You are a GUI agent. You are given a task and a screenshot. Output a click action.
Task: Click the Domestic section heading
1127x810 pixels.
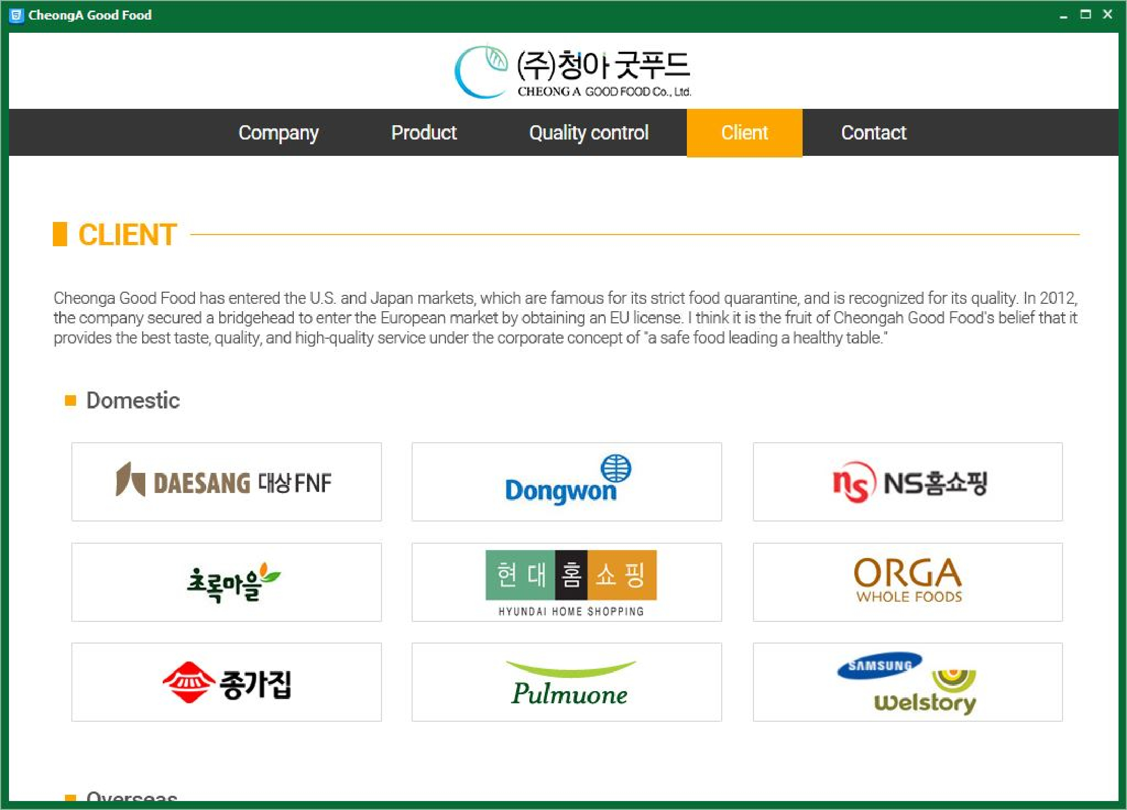(133, 401)
